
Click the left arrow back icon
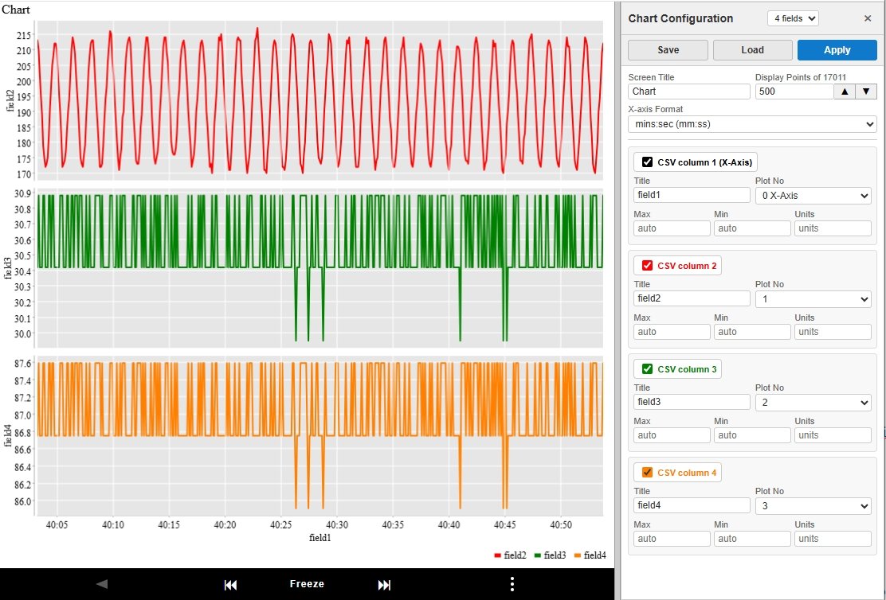coord(101,584)
